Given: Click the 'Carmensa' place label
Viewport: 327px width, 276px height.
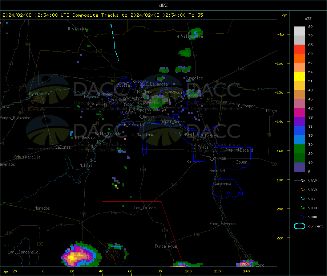Looking at the screenshot, I should (222, 184).
